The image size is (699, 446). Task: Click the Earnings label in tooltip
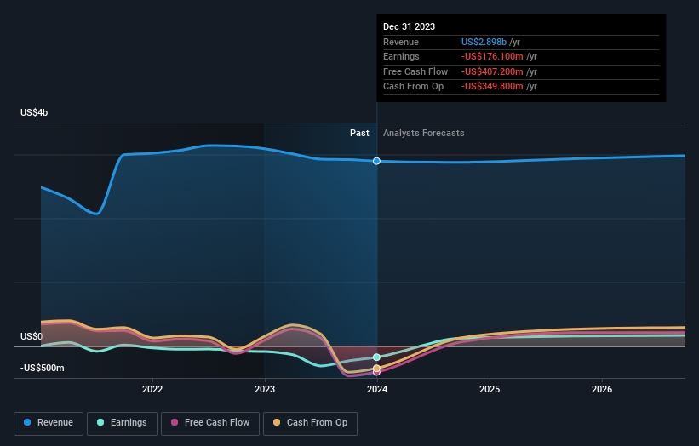[401, 56]
